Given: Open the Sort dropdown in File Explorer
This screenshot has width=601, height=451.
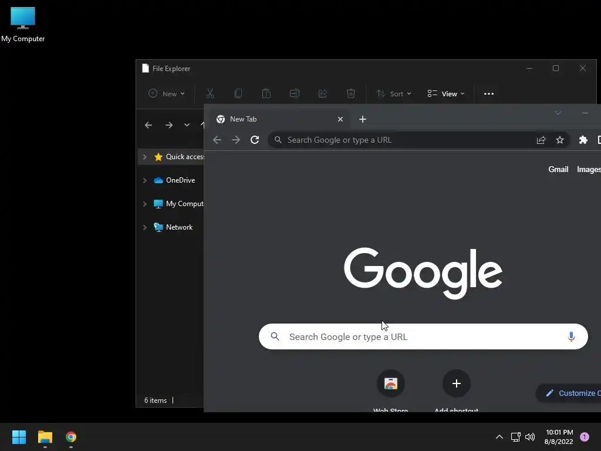Looking at the screenshot, I should tap(393, 93).
